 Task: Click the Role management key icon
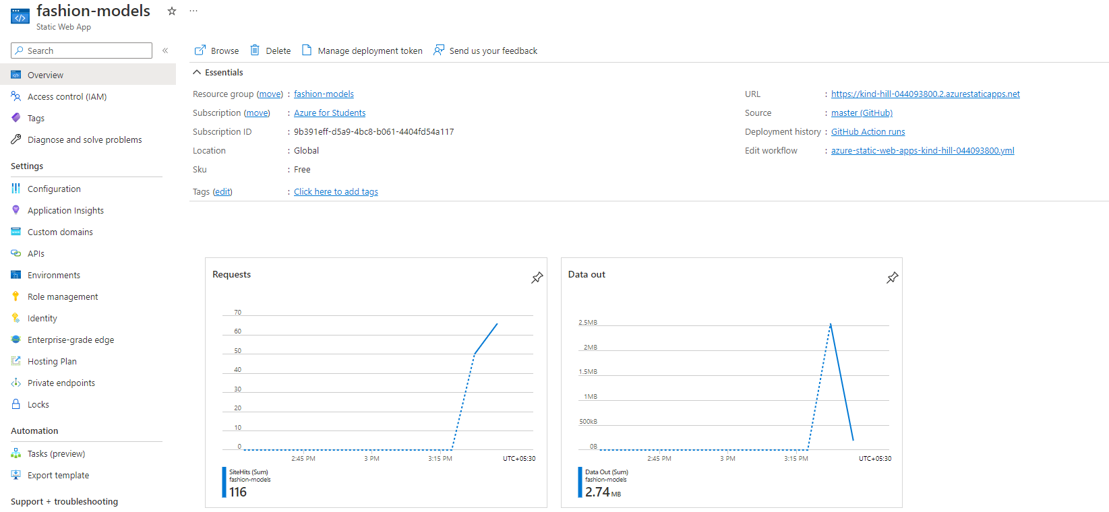coord(16,296)
